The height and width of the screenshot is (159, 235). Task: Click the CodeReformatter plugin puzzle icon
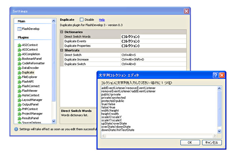click(19, 64)
